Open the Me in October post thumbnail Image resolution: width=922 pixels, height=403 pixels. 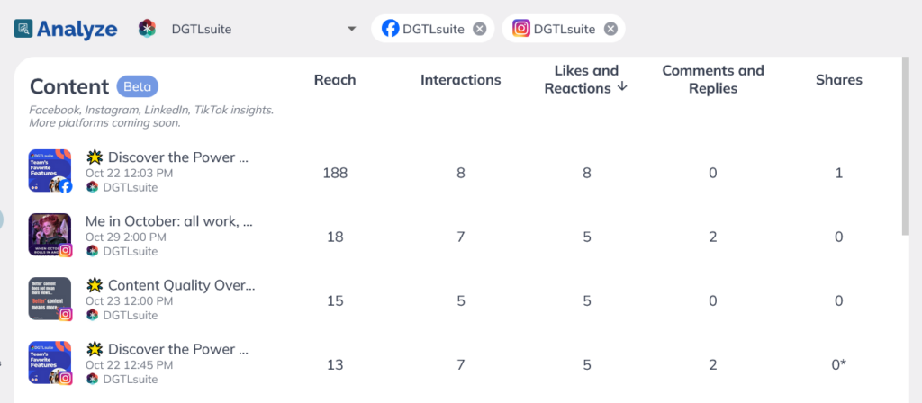click(x=50, y=235)
